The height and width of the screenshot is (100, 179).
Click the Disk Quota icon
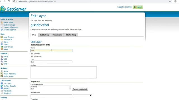click(2, 91)
